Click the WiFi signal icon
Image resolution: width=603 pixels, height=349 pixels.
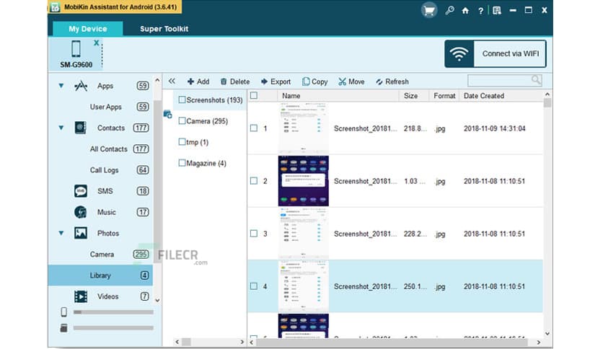point(459,54)
